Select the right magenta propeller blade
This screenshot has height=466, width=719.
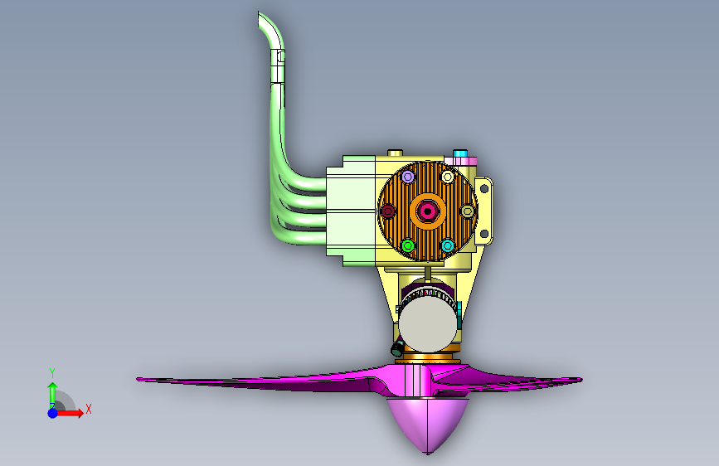[x=509, y=381]
